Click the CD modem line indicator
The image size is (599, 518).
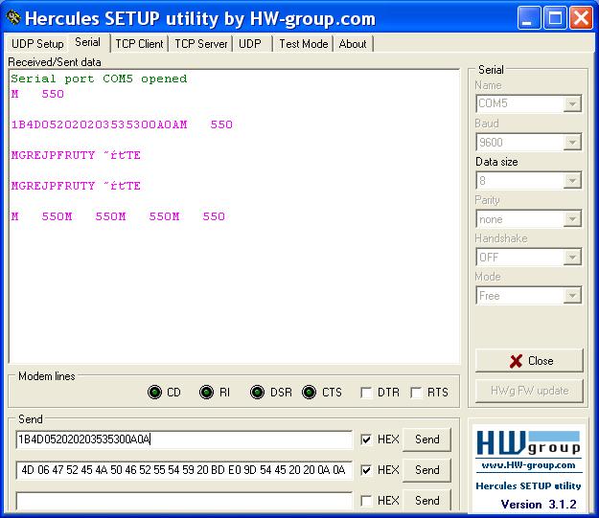154,392
